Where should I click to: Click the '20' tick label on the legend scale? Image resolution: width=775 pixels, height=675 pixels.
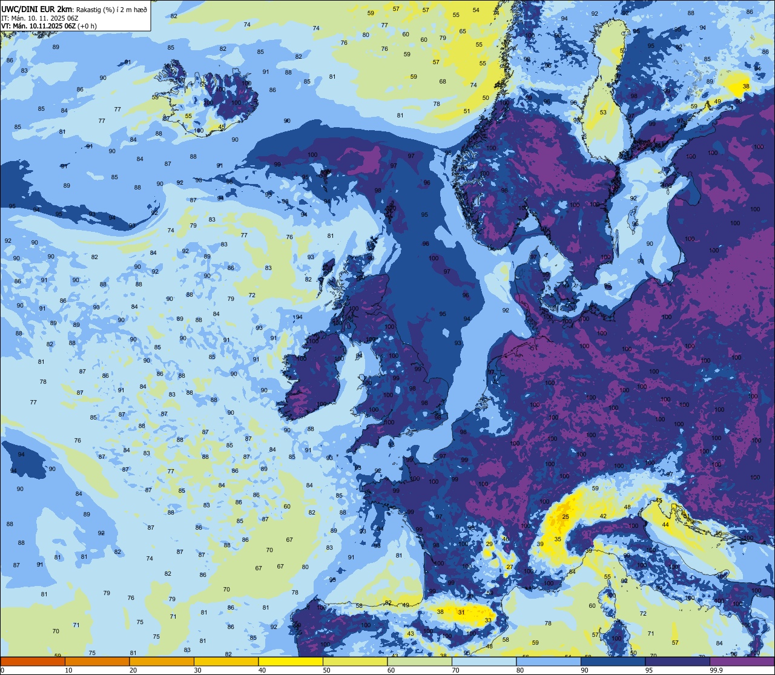[x=133, y=670]
